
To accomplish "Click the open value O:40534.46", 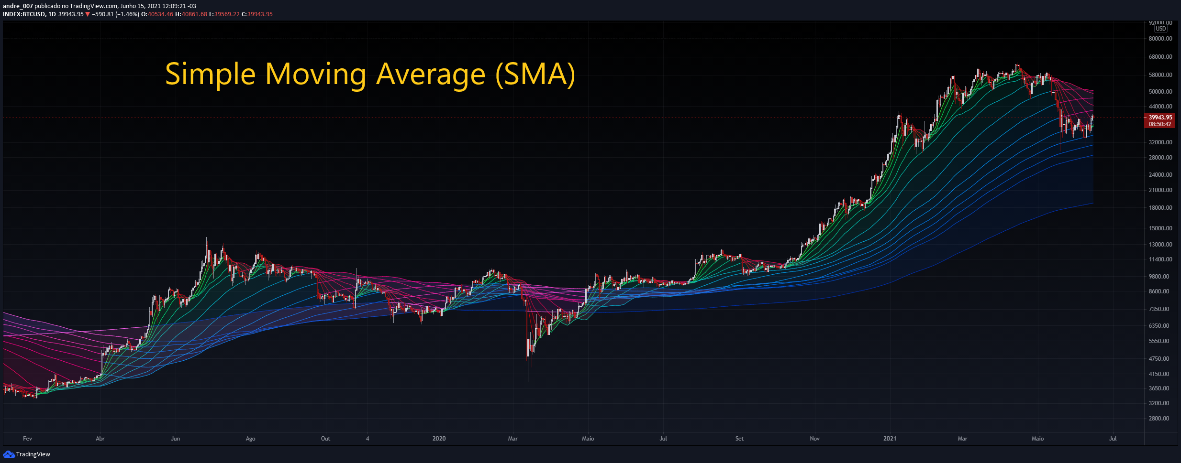I will point(157,14).
